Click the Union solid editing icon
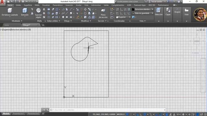Viewport: 207px width, 116px height. click(49, 9)
